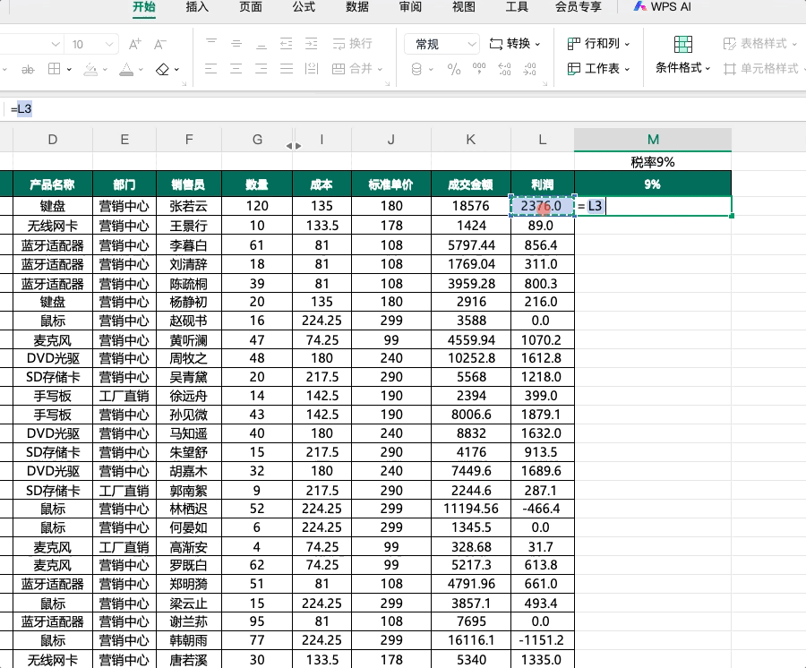Switch to 公式 tab
Viewport: 806px width, 668px height.
pos(304,6)
